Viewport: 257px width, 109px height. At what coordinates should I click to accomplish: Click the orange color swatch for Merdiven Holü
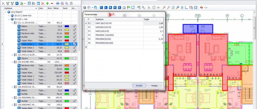click(66, 33)
